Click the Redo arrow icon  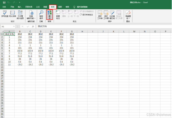14,2
